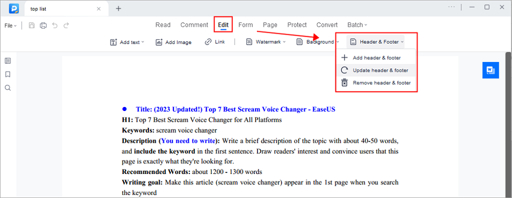The image size is (512, 198).
Task: Click the H1 line in document
Action: (202, 120)
